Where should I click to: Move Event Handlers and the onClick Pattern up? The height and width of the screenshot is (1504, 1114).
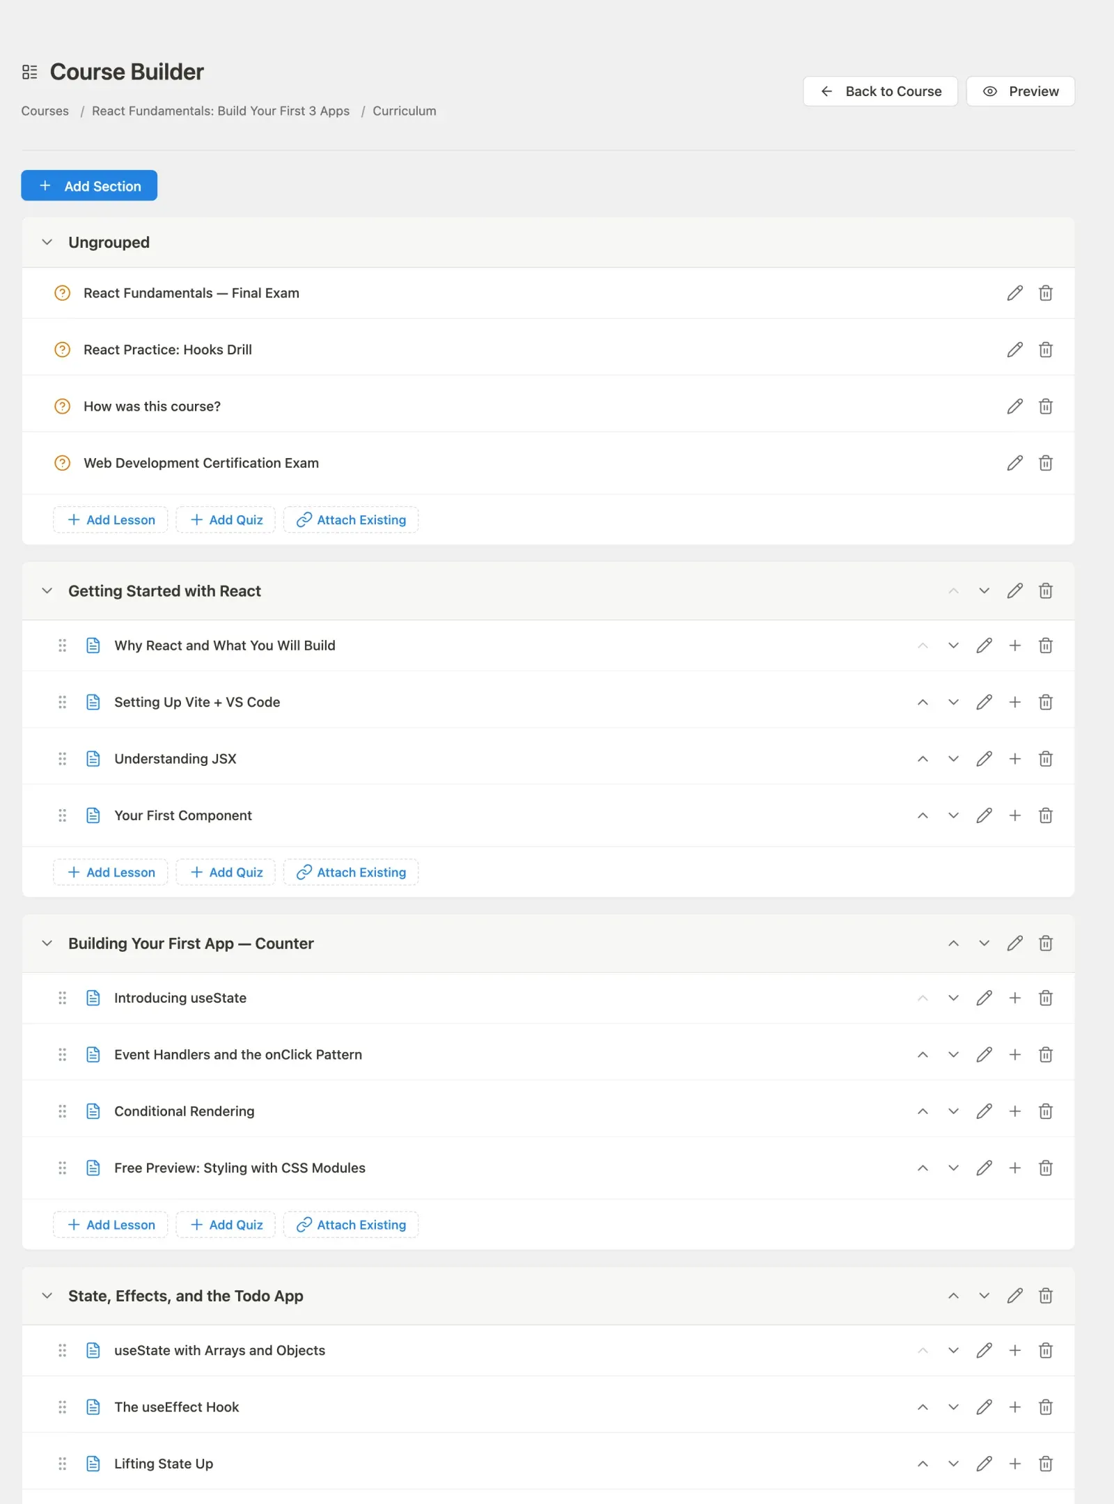tap(923, 1055)
